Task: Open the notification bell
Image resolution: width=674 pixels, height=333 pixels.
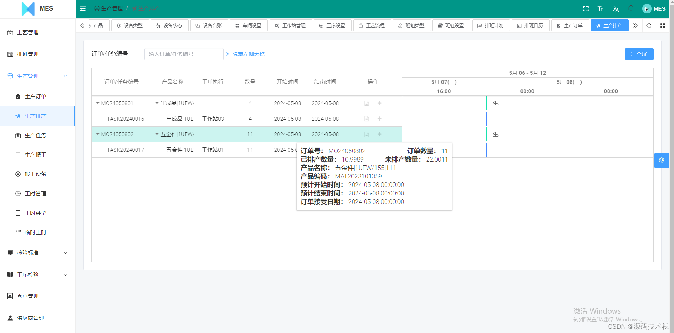Action: [631, 8]
